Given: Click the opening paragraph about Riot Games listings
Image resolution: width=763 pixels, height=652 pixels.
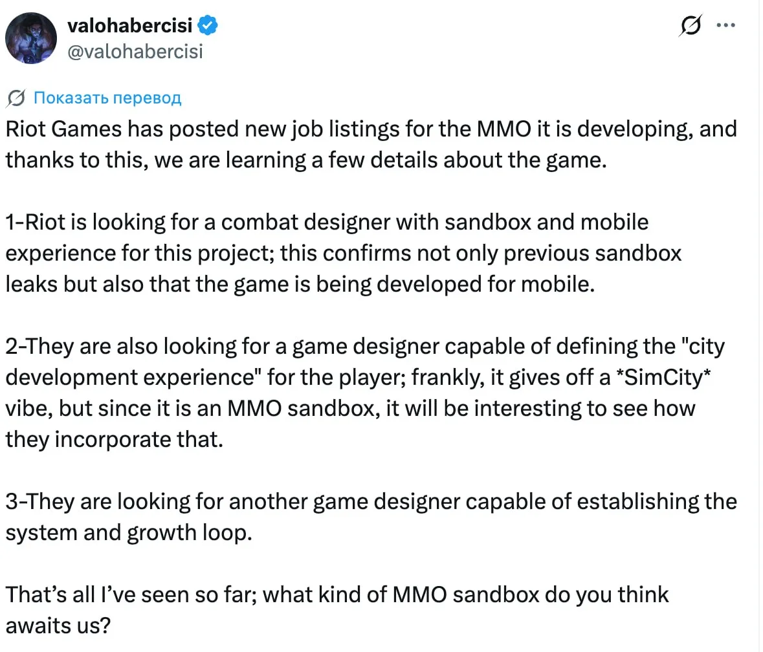Looking at the screenshot, I should tap(371, 144).
